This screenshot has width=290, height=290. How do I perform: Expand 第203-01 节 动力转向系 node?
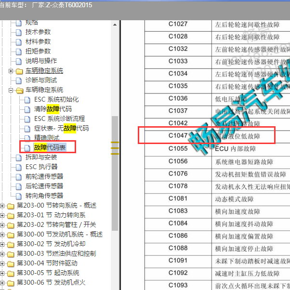pyautogui.click(x=2, y=215)
